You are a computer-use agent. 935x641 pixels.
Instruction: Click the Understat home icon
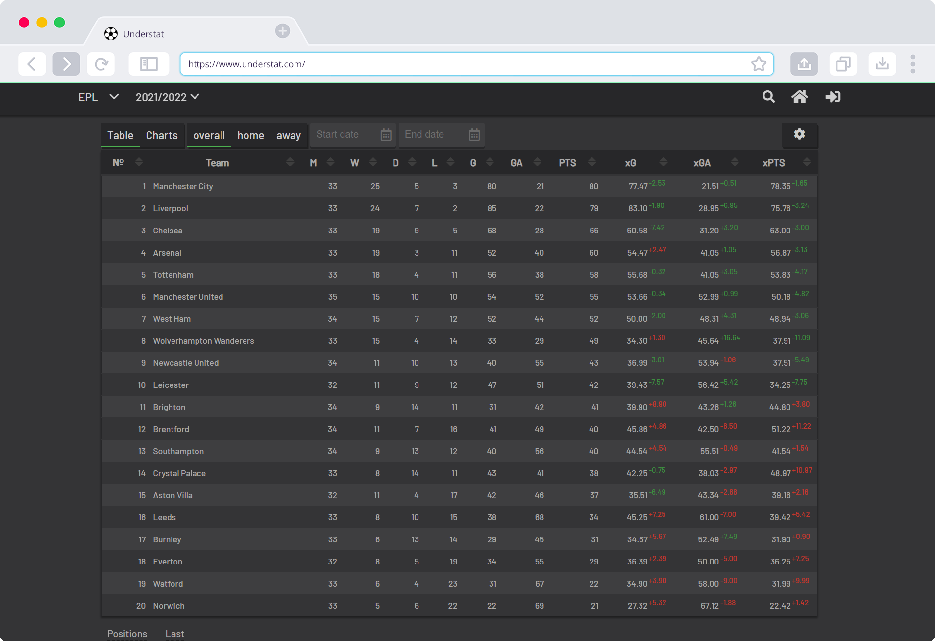800,97
